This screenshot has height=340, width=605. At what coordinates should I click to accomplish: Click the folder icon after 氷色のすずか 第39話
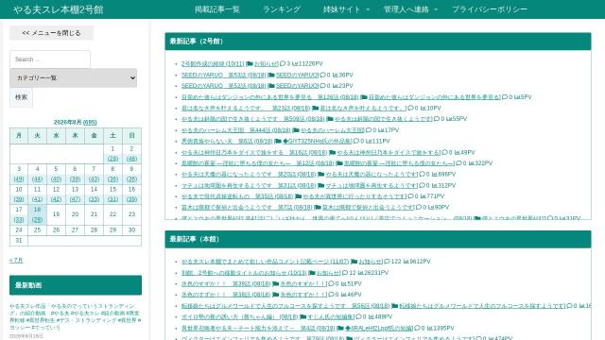coord(275,283)
